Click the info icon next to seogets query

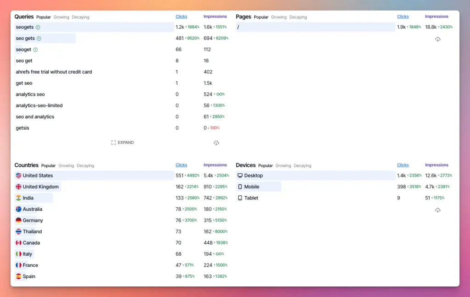(x=38, y=27)
